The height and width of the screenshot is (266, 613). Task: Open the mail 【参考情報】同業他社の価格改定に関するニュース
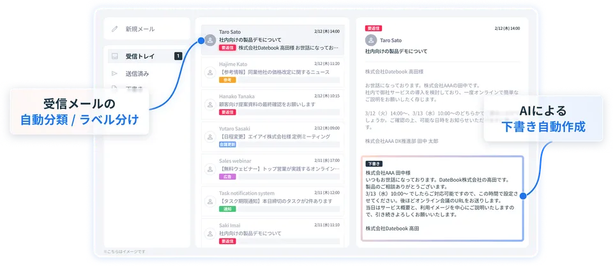pos(273,72)
